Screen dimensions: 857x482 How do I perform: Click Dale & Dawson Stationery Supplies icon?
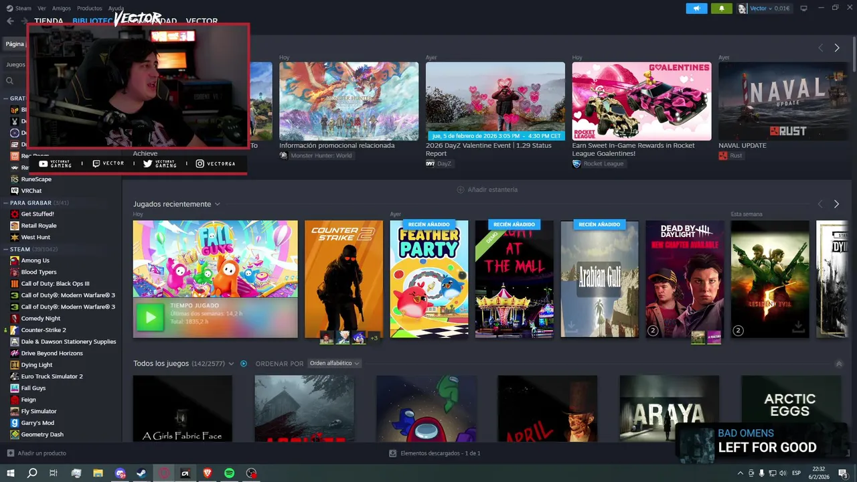coord(15,341)
